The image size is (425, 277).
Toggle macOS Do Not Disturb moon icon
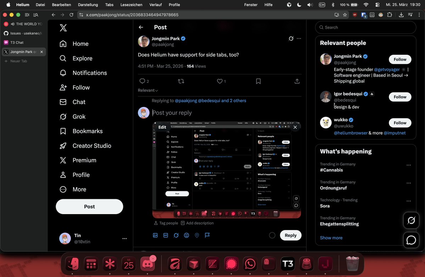(x=299, y=5)
